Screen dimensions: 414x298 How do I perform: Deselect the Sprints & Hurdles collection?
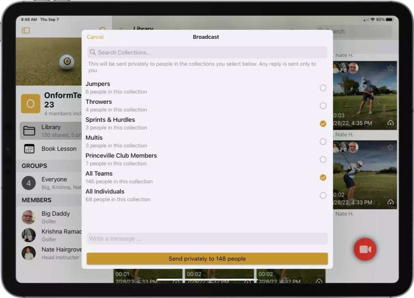click(323, 124)
